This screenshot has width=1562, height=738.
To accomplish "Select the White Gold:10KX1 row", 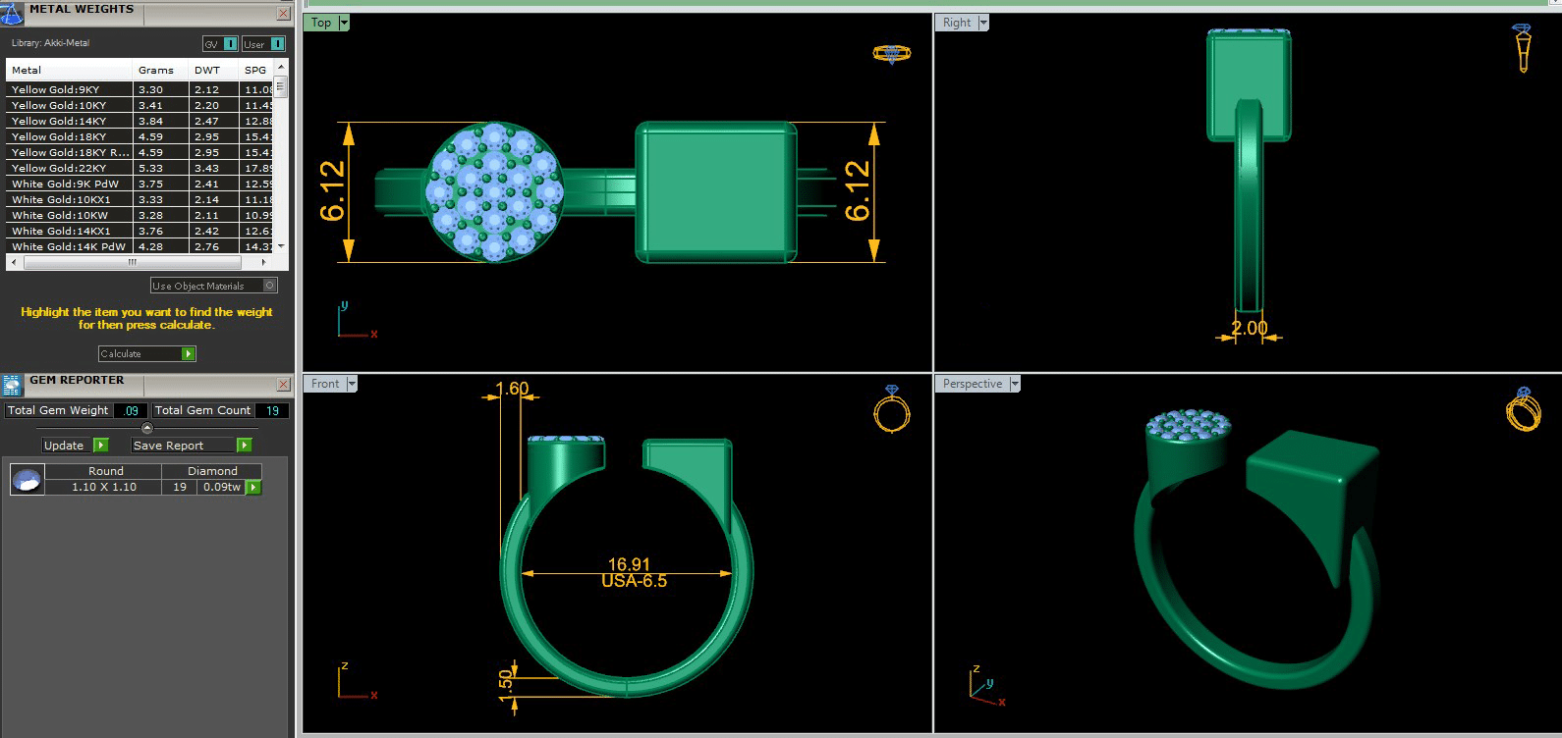I will [140, 199].
